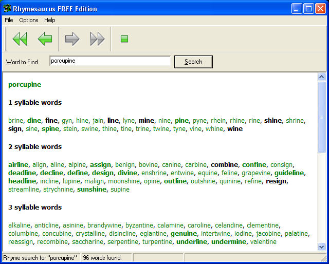Screen dimensions: 329x264
Task: Open the Help menu
Action: 50,20
